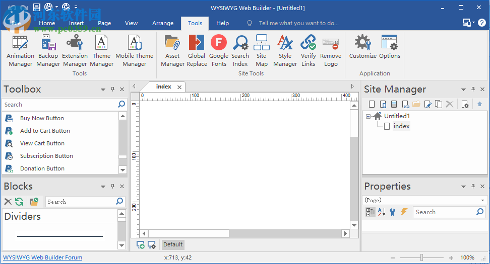Select the index page in Site Manager tree

pyautogui.click(x=401, y=126)
